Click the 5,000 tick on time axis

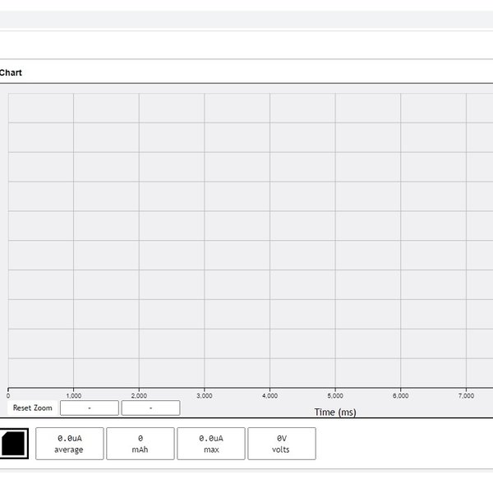(335, 395)
